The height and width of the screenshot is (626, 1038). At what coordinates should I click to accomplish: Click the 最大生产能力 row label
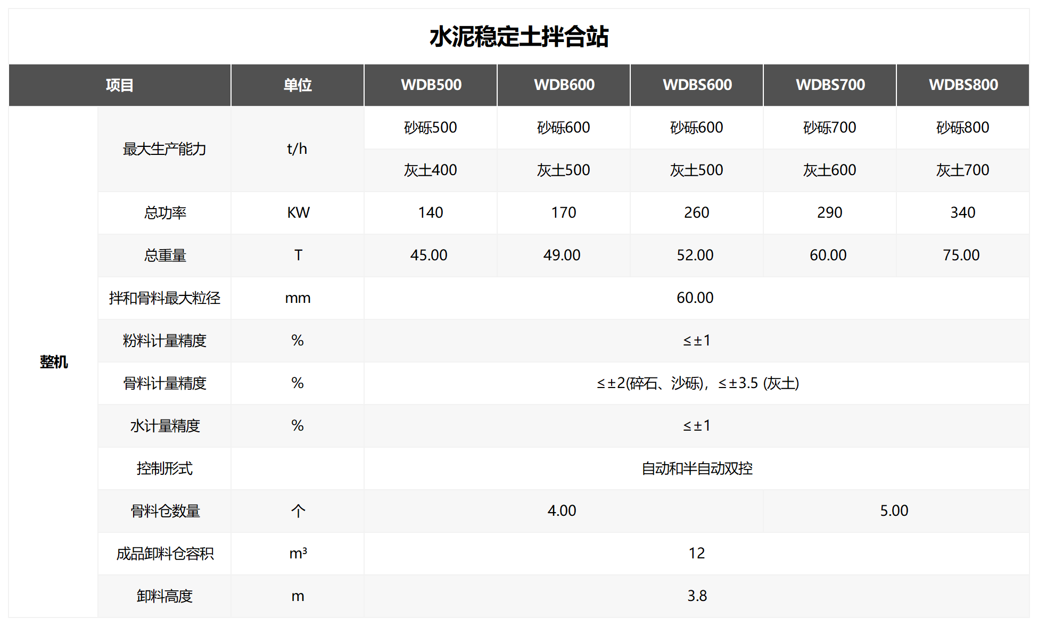tap(164, 149)
